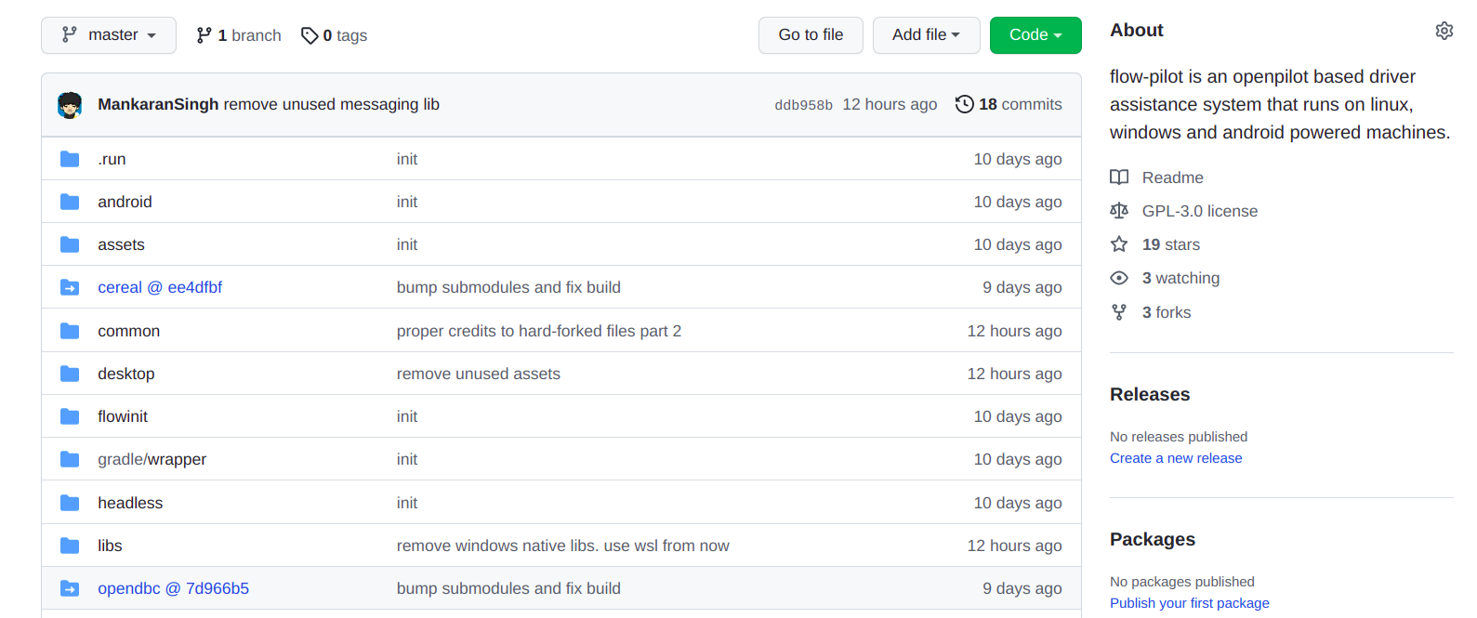The height and width of the screenshot is (618, 1477).
Task: Click the cereal submodule icon
Action: click(x=70, y=287)
